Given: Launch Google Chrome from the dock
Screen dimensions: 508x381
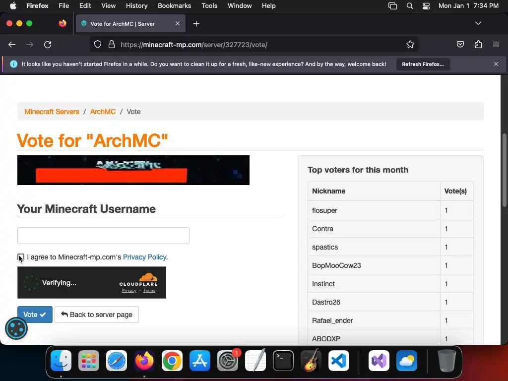Looking at the screenshot, I should point(172,361).
